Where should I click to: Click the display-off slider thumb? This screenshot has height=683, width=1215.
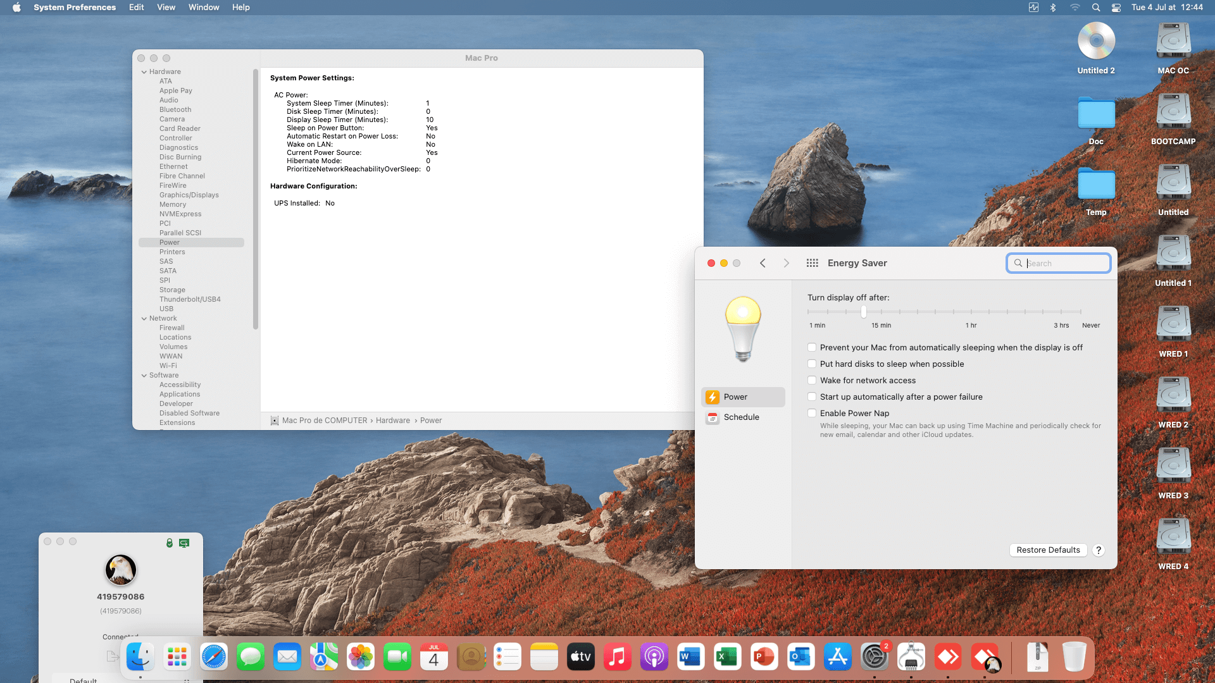864,312
